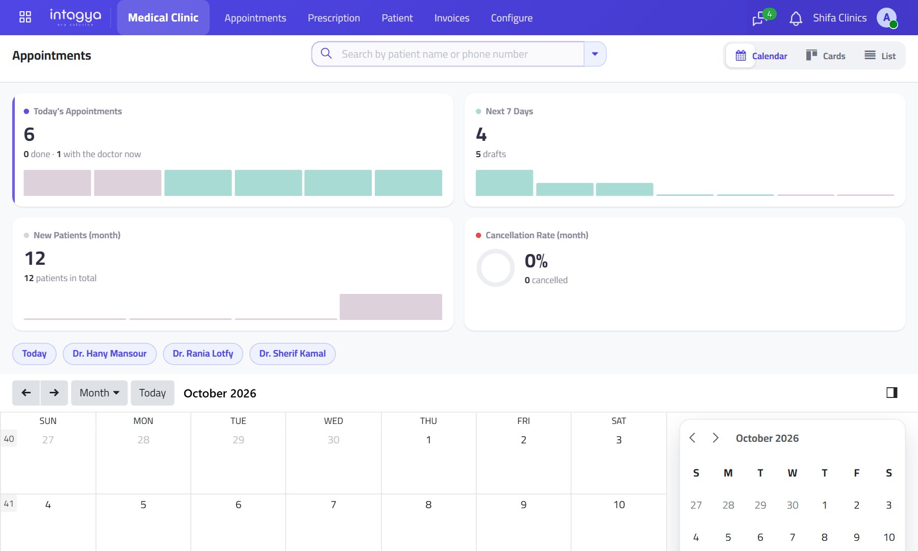
Task: Open the Month view dropdown
Action: pos(99,393)
